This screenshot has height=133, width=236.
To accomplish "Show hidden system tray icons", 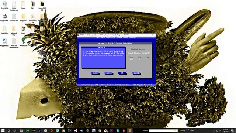I will (x=214, y=130).
